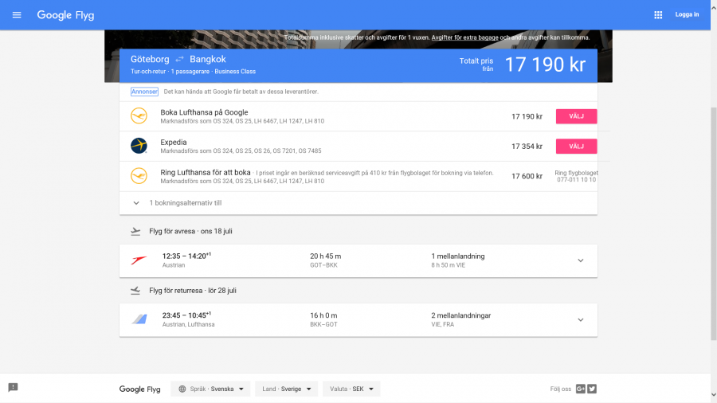
Task: Click the Logga in button
Action: tap(687, 15)
